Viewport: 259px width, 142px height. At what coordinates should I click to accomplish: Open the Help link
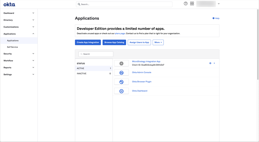(216, 18)
